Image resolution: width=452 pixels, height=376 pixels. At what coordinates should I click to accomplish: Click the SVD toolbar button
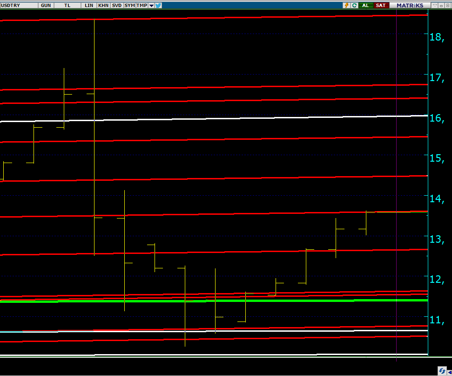[117, 6]
